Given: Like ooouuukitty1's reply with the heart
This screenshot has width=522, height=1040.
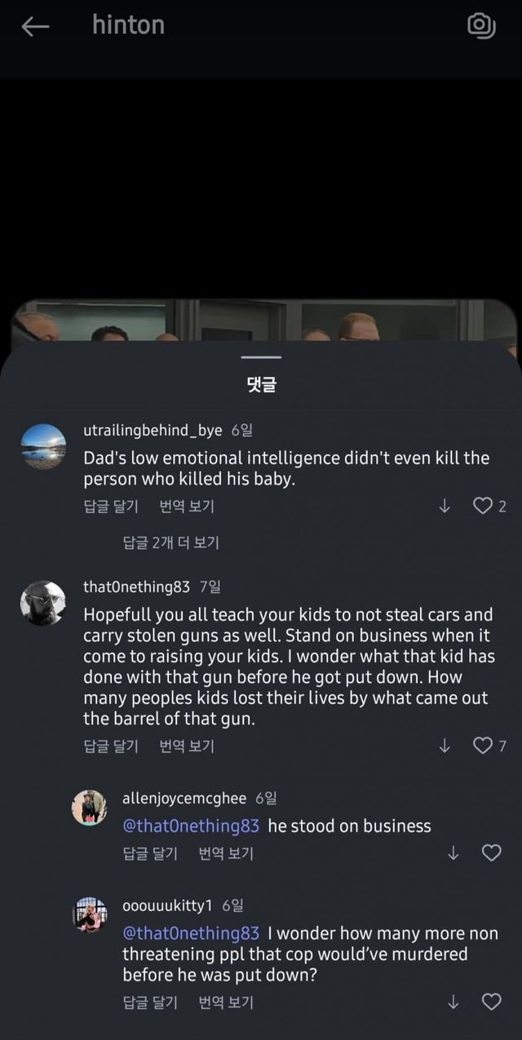Looking at the screenshot, I should 491,1002.
